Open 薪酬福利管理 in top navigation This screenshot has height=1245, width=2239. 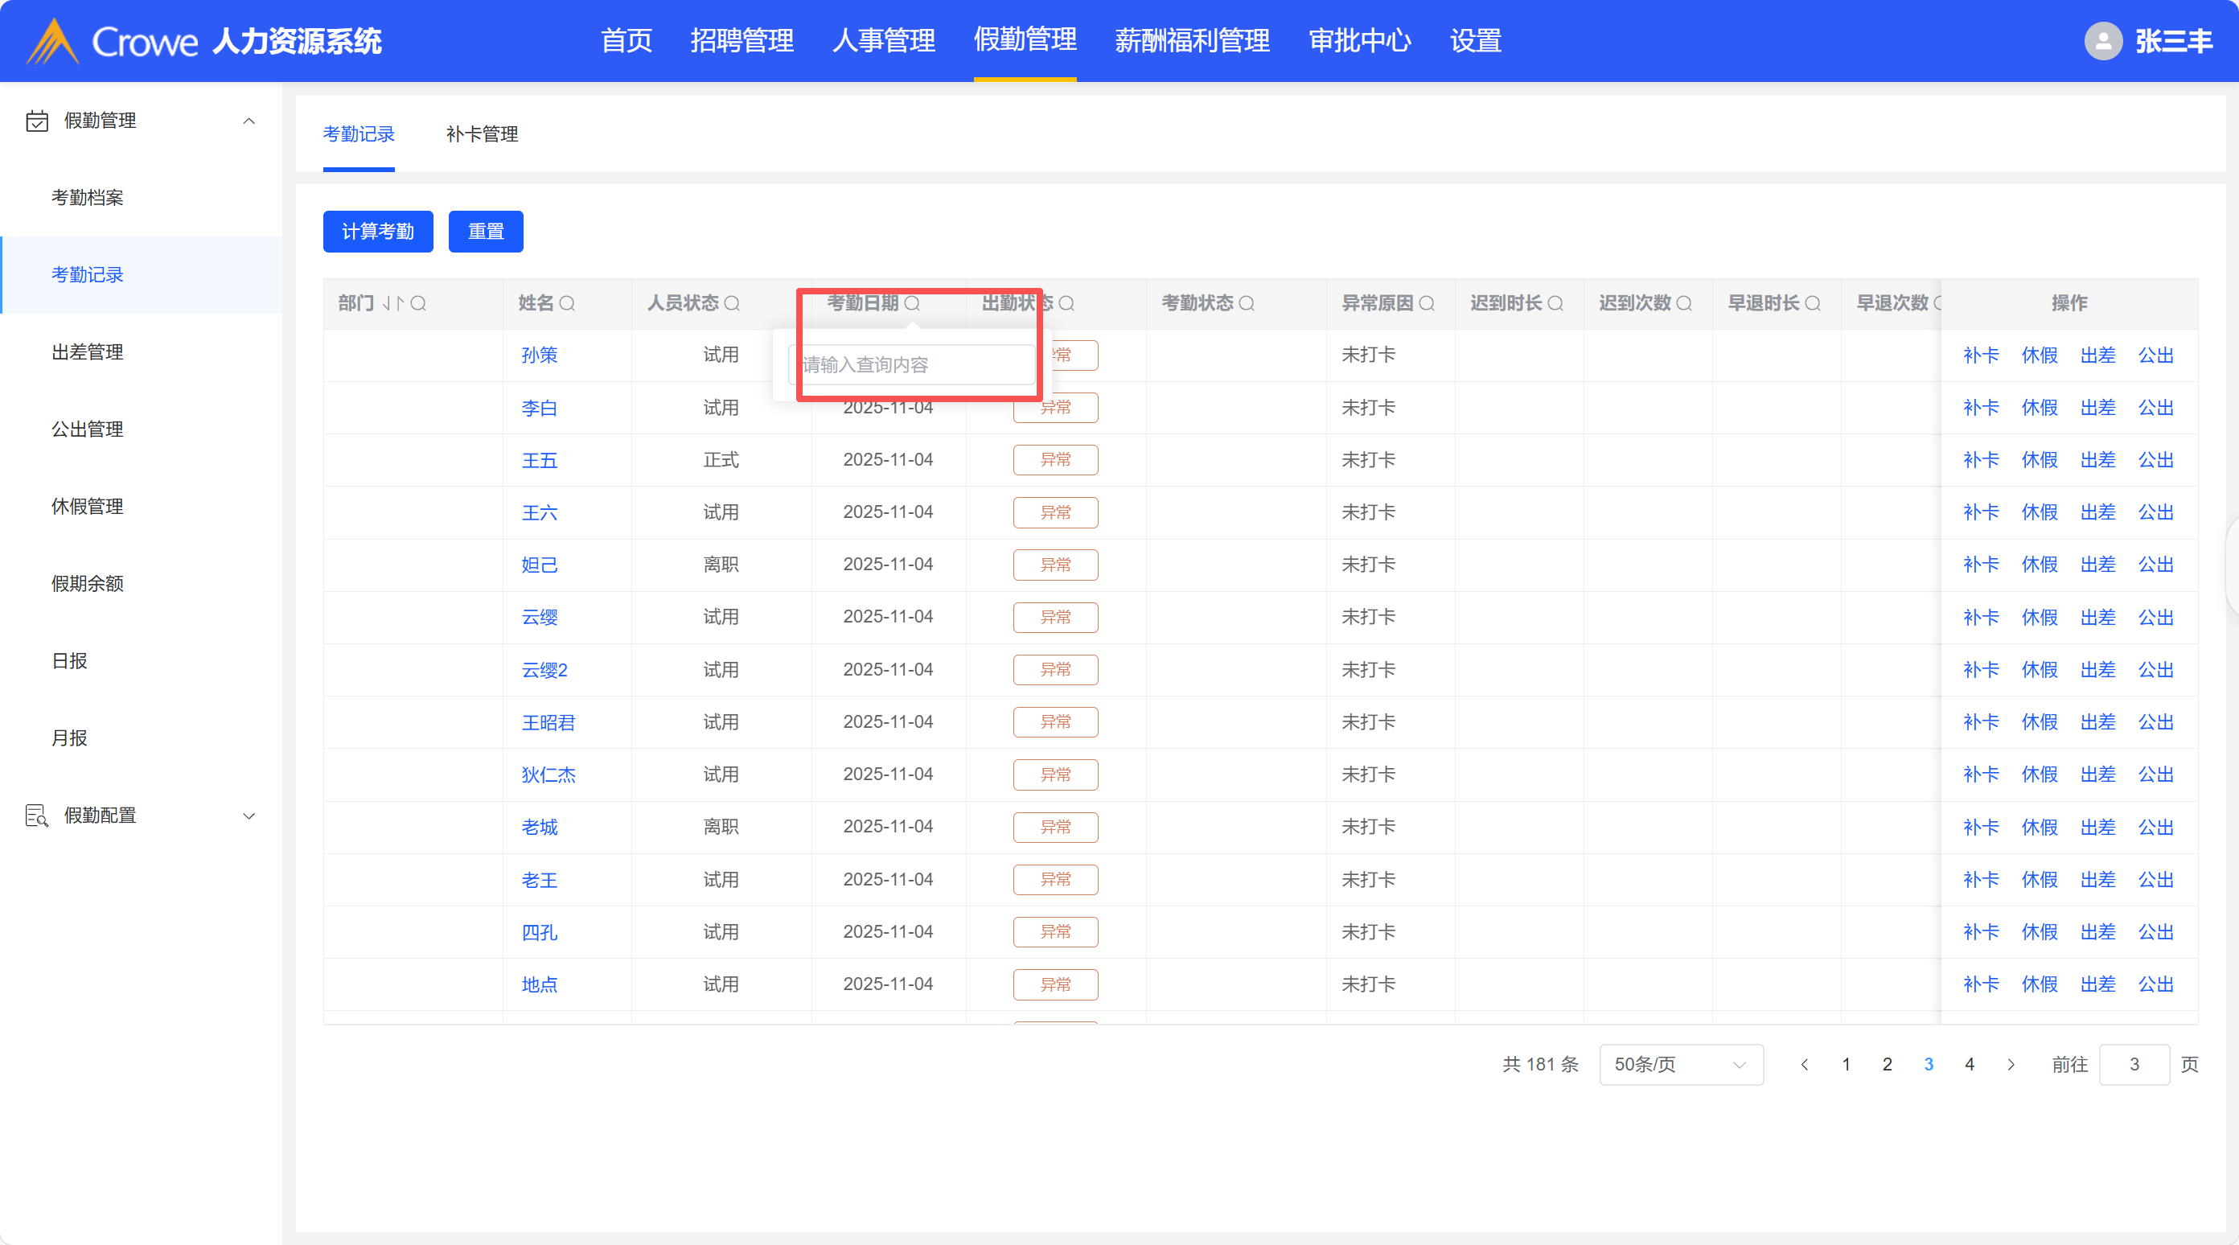coord(1192,41)
